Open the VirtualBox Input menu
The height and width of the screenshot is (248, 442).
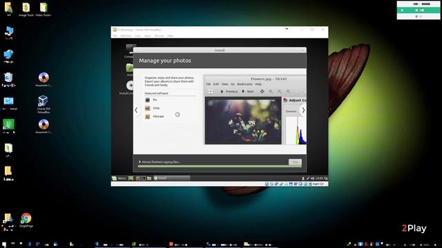click(x=147, y=36)
